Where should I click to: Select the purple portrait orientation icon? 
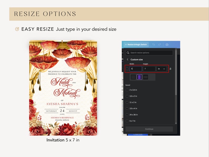click(x=140, y=77)
